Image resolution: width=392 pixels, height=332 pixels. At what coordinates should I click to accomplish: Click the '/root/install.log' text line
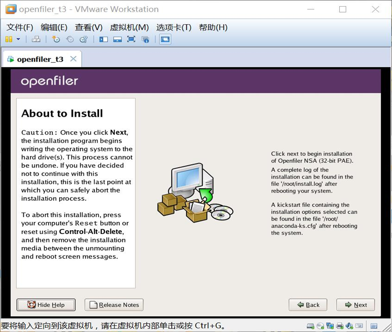pyautogui.click(x=304, y=184)
